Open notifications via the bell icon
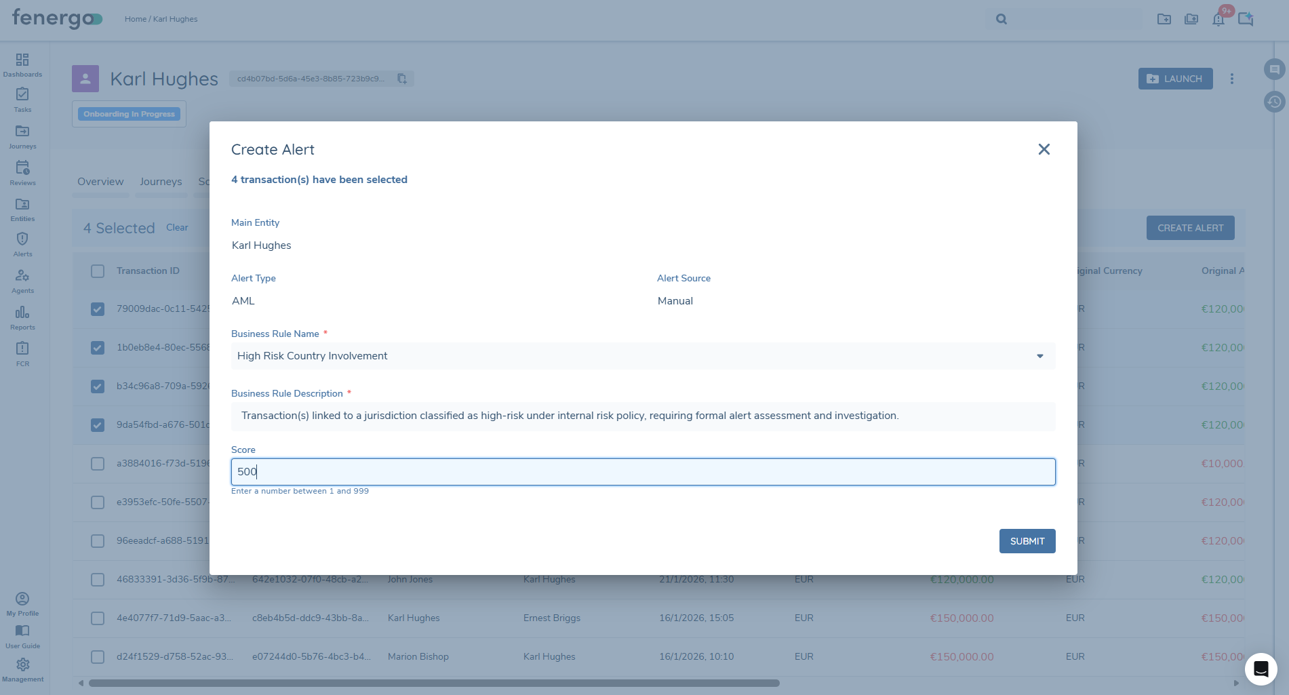 click(x=1218, y=19)
